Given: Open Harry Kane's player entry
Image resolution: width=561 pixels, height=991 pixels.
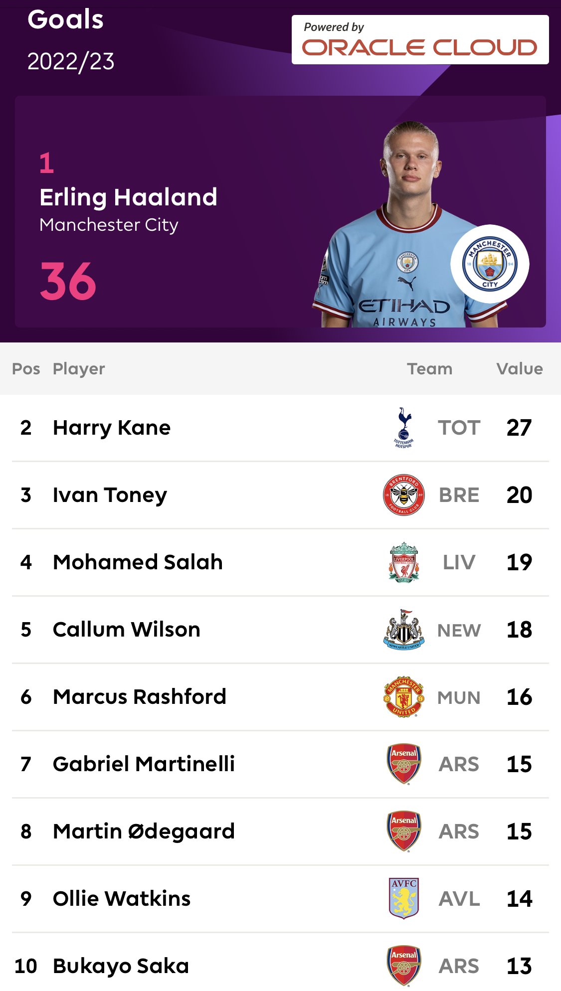Looking at the screenshot, I should tap(112, 428).
